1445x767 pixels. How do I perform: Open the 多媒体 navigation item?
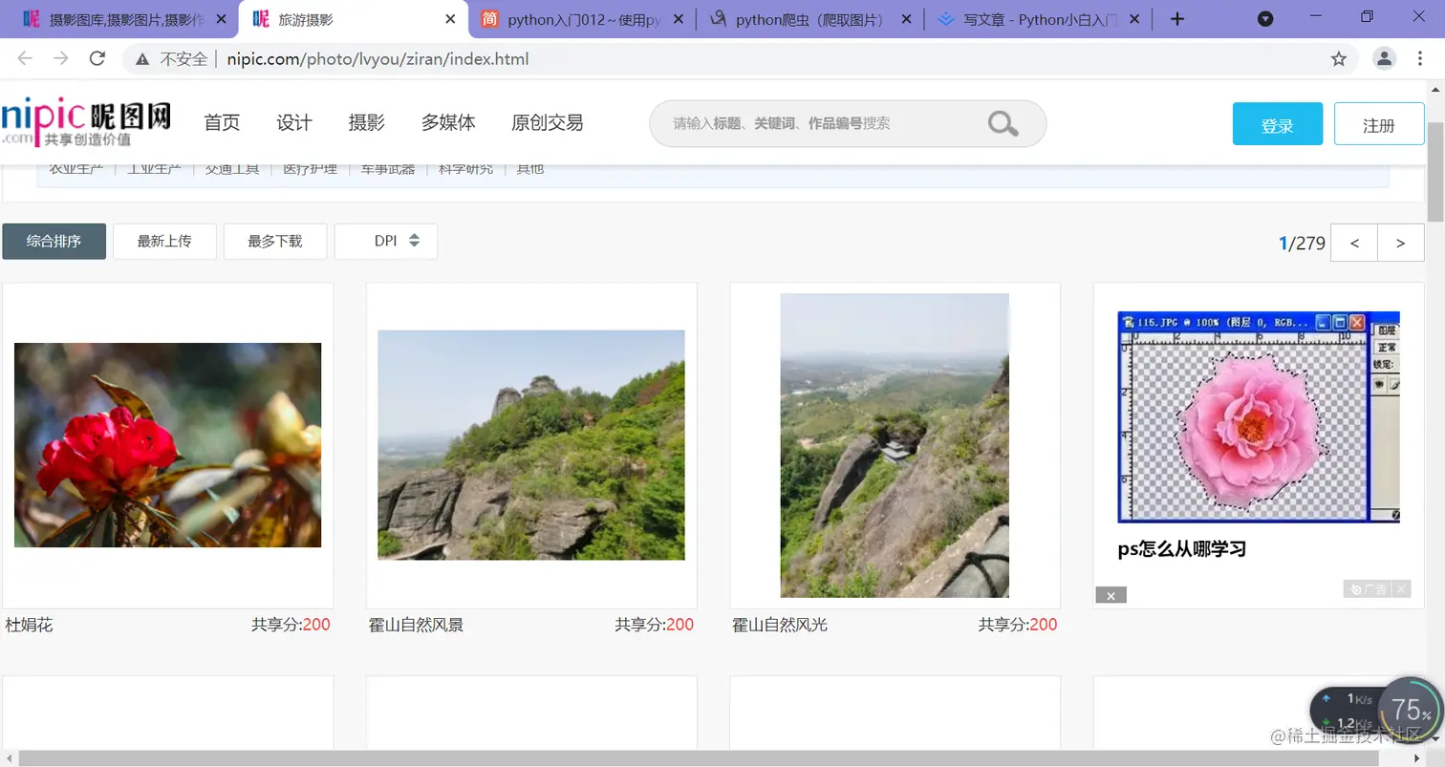[x=448, y=122]
